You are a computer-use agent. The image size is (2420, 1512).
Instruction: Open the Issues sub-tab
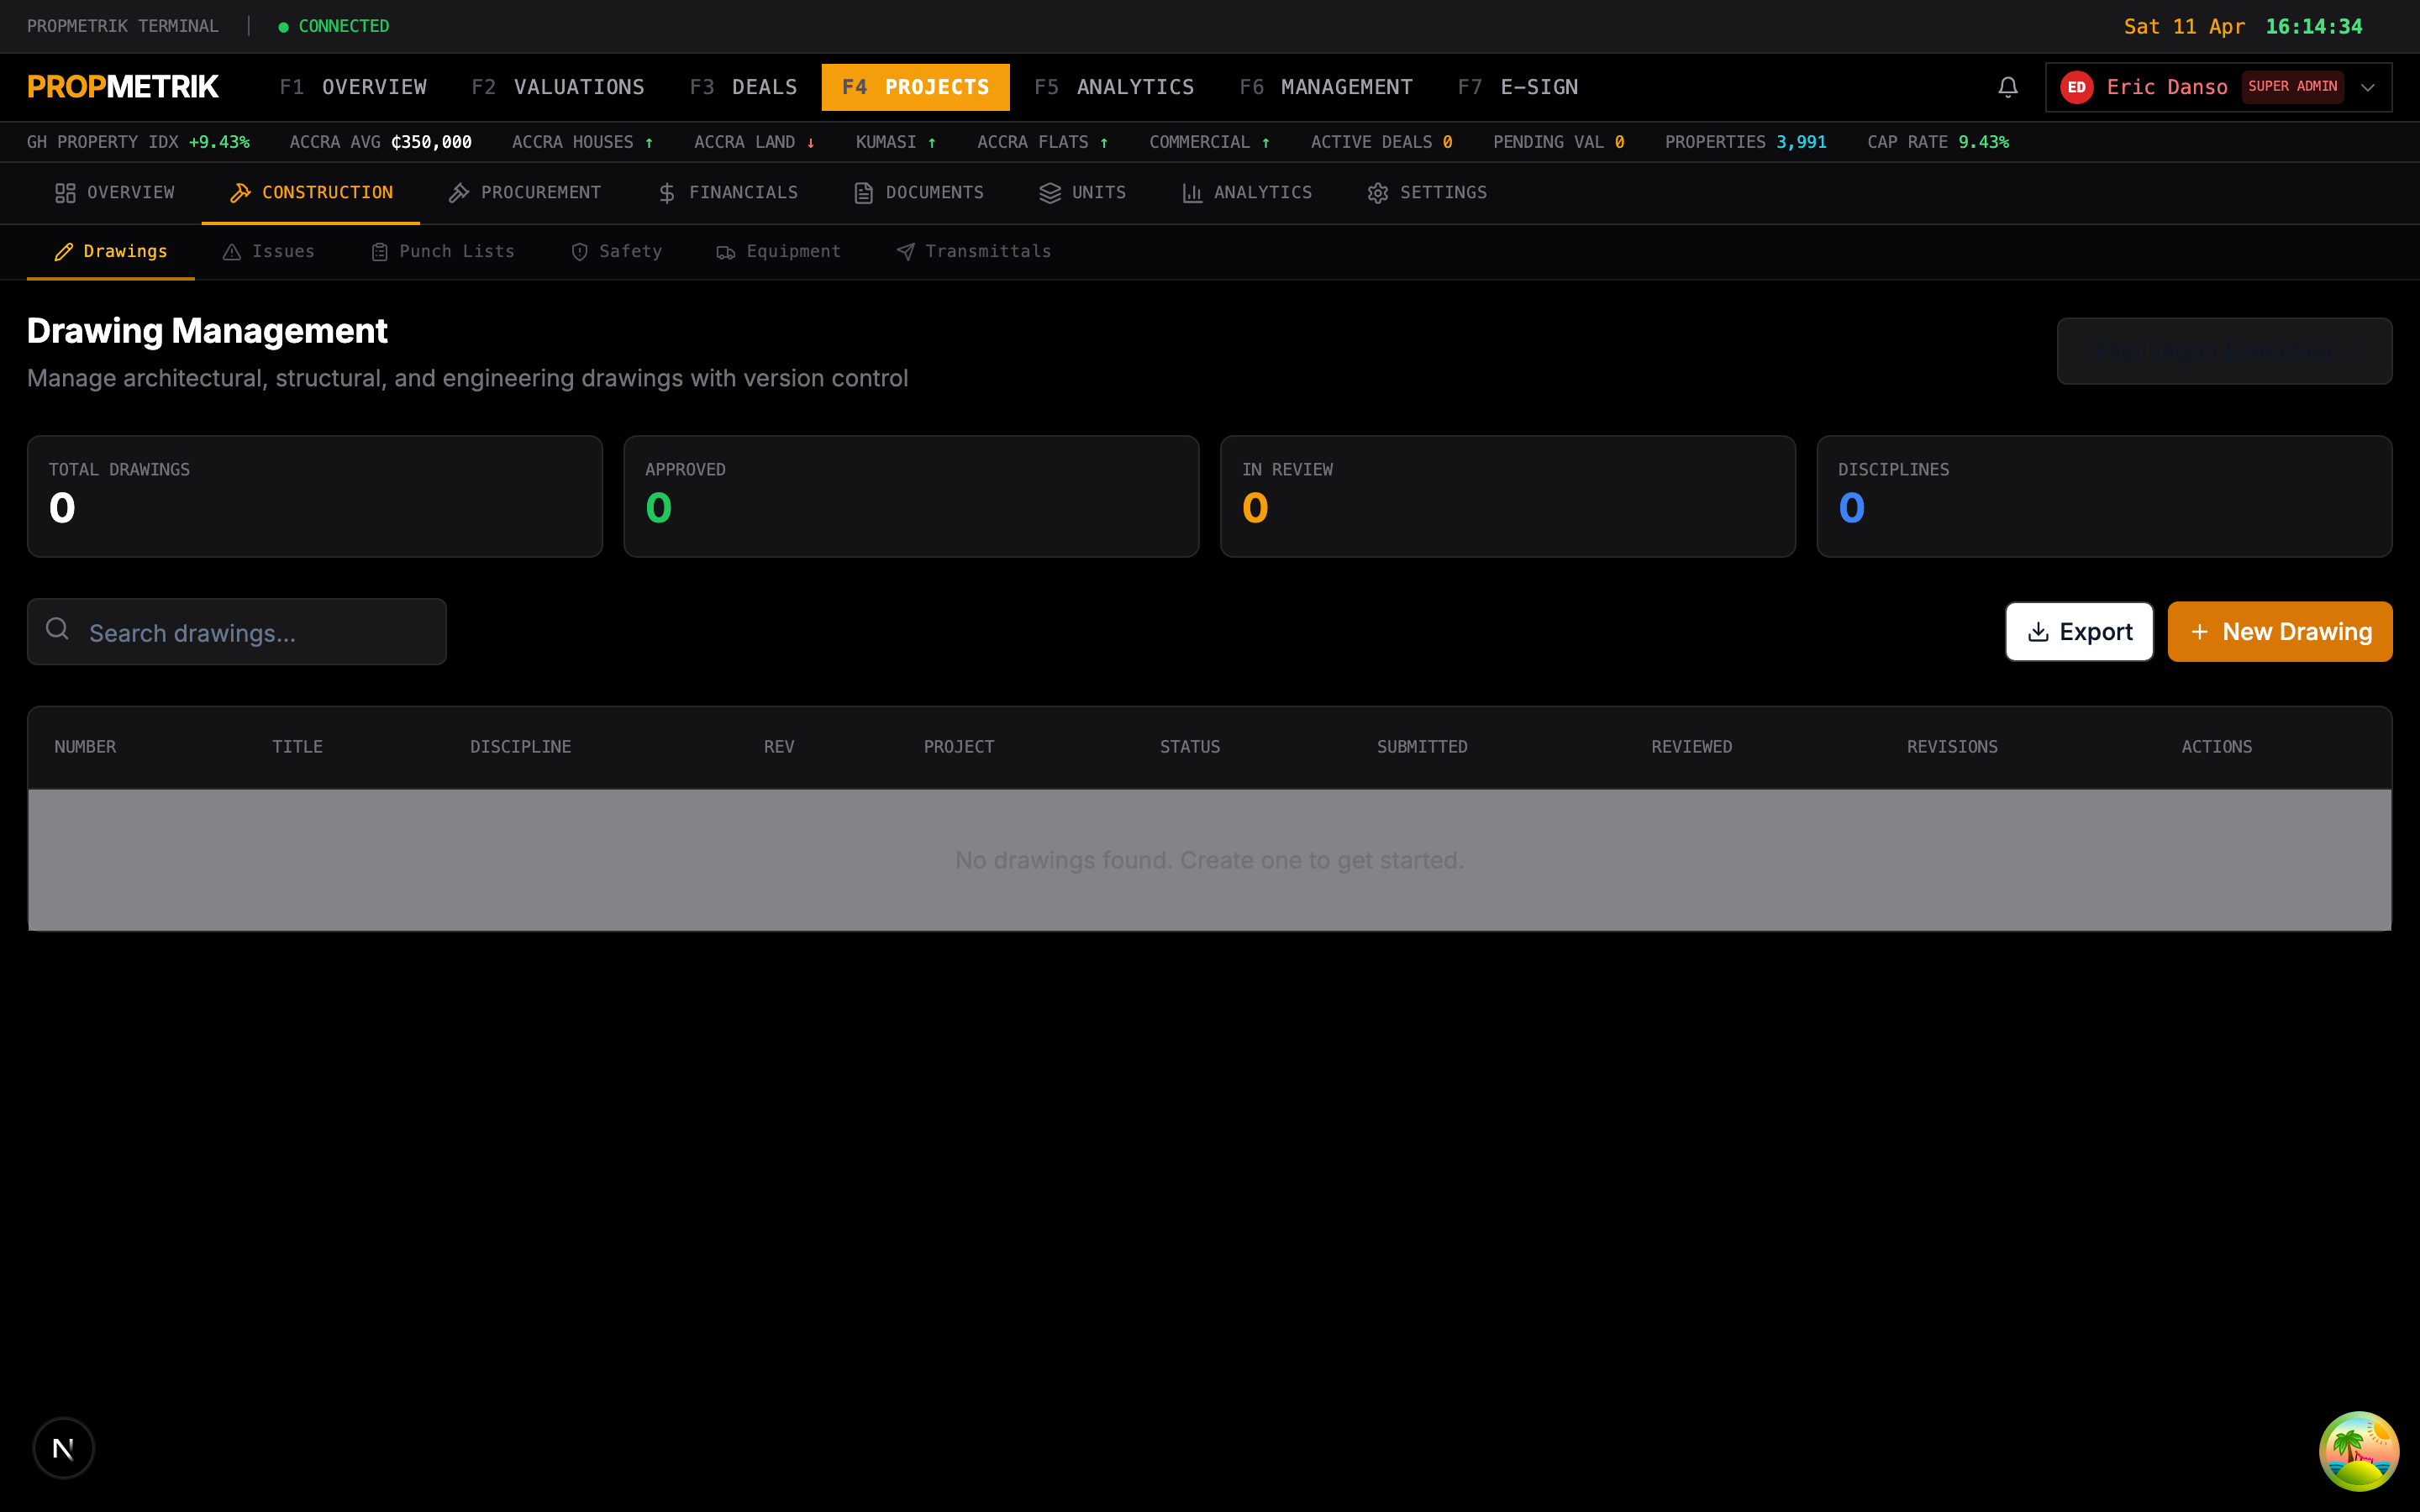pyautogui.click(x=268, y=252)
